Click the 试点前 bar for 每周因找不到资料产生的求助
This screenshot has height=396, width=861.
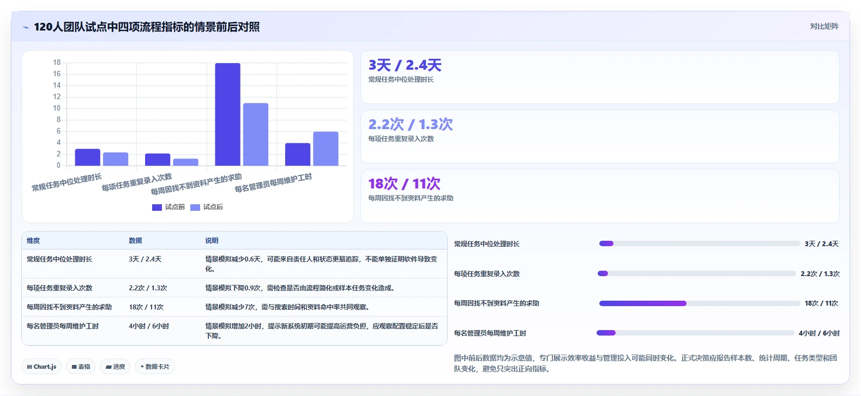coord(227,114)
